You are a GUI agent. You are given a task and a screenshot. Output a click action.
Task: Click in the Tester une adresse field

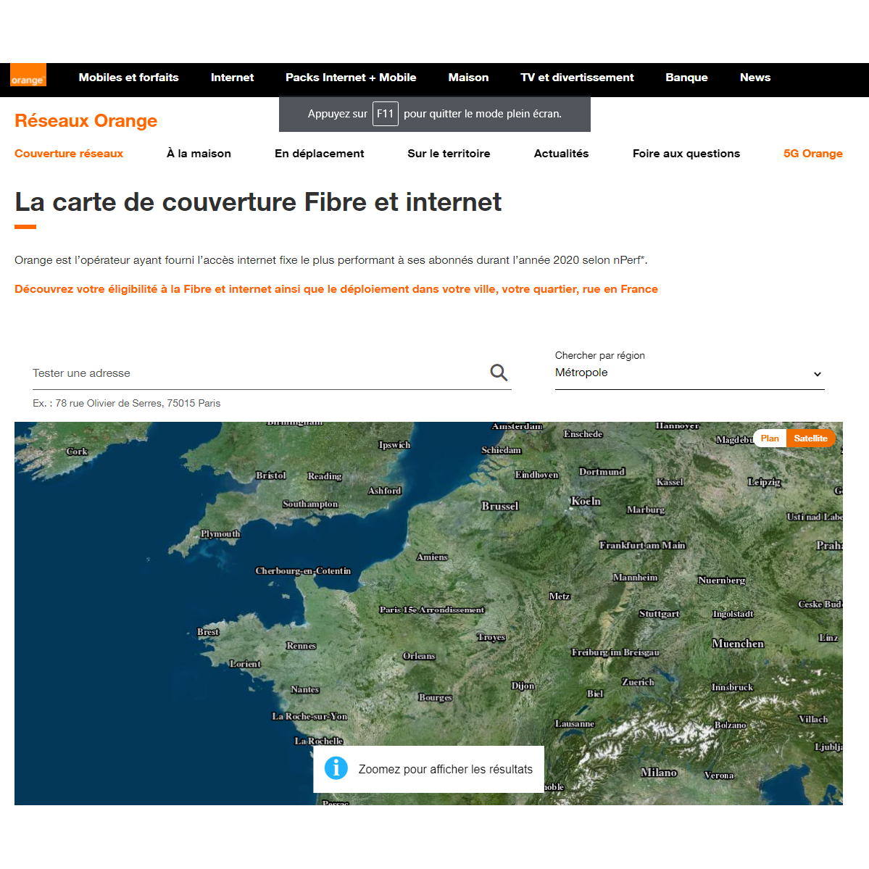point(257,373)
